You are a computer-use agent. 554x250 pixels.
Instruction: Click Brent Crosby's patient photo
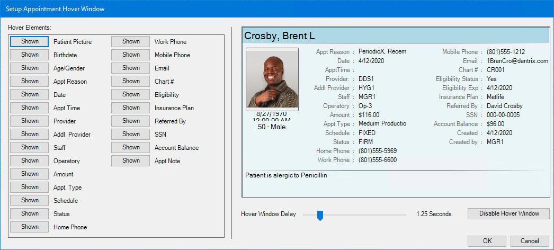272,78
